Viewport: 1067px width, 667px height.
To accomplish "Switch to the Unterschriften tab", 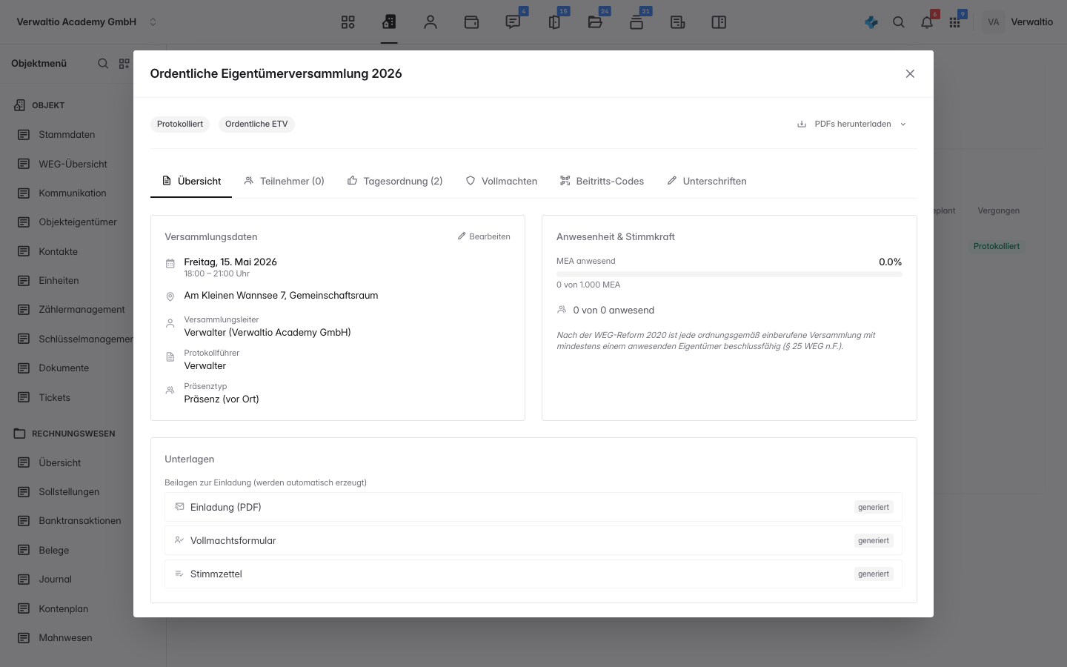I will (707, 181).
